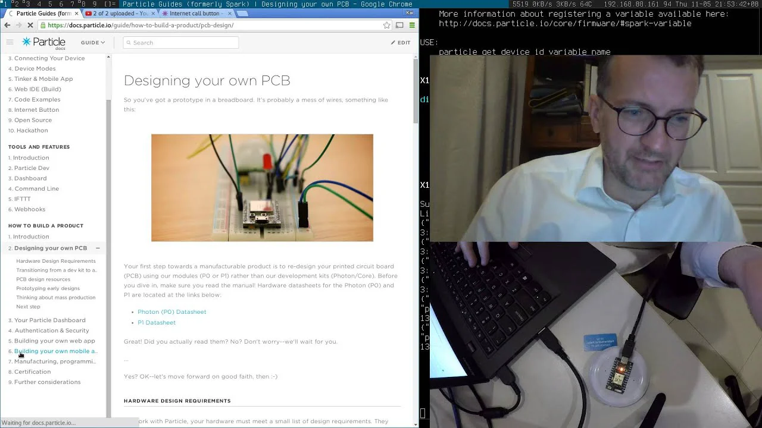Screen dimensions: 762x428
Task: Click the docs search field
Action: tap(181, 43)
